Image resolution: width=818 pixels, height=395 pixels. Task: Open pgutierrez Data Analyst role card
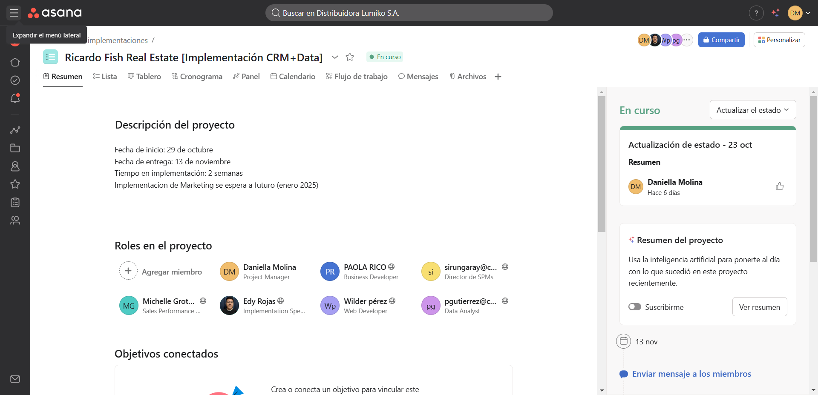pos(465,306)
